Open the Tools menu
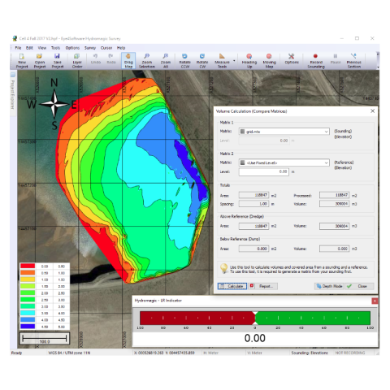 point(55,48)
